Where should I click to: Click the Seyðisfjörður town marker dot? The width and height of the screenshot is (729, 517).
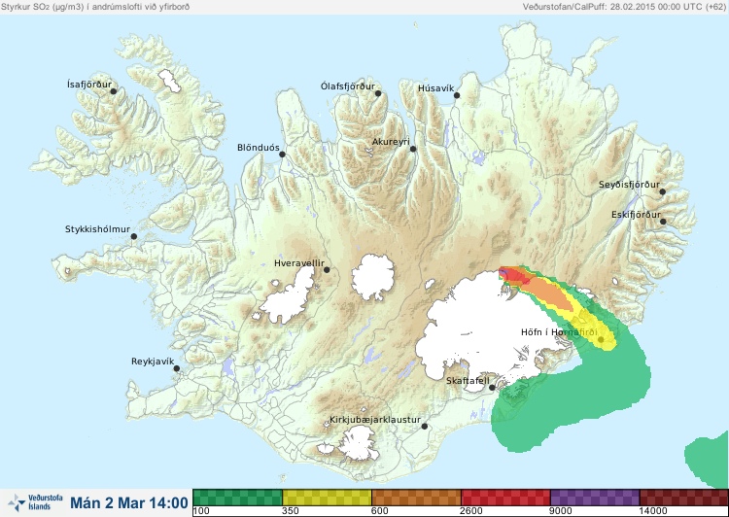[x=663, y=191]
